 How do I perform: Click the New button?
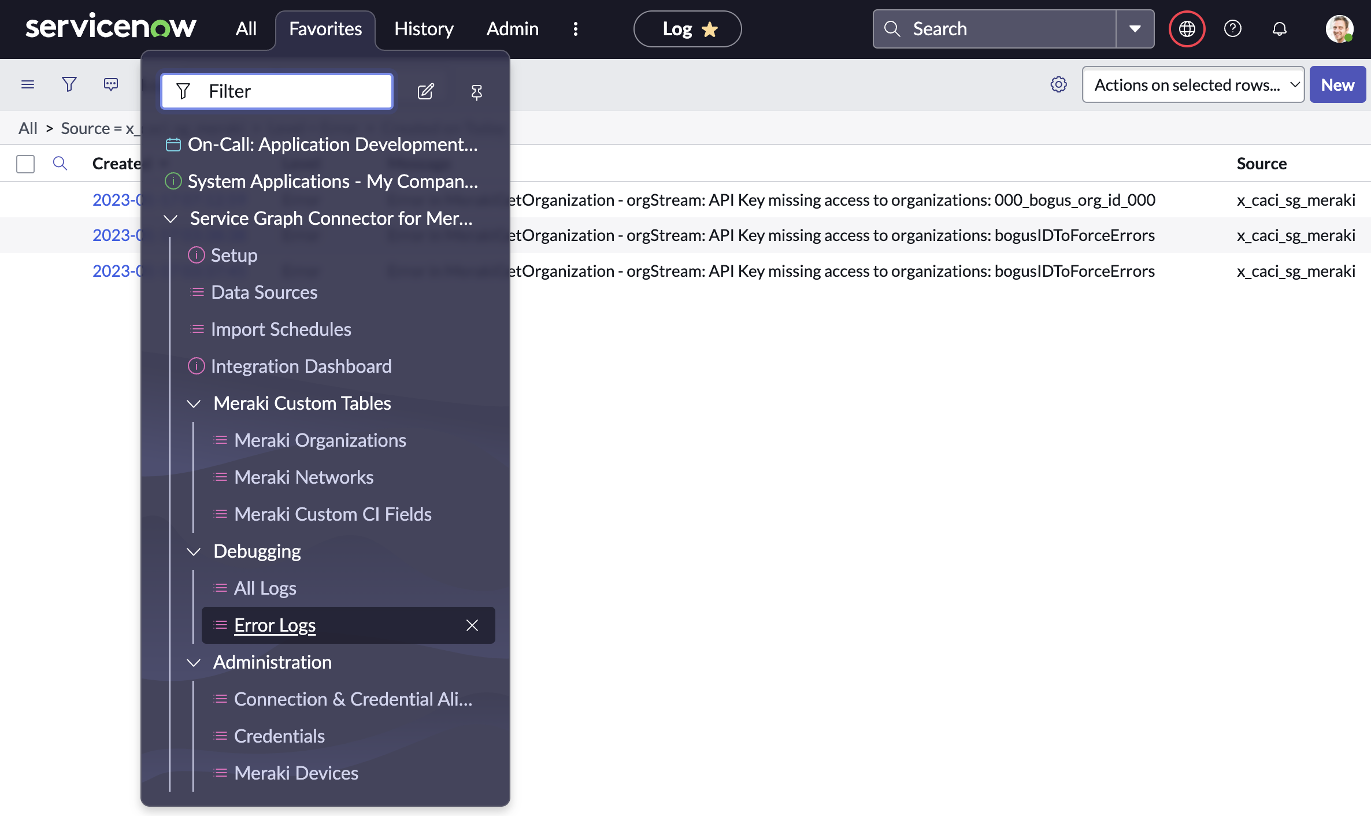(x=1337, y=84)
